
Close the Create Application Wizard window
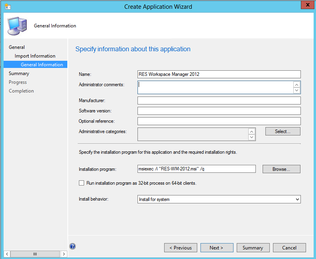click(x=307, y=5)
